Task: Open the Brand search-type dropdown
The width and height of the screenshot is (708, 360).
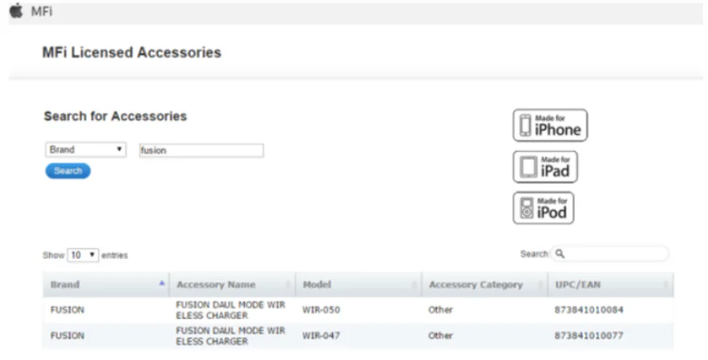Action: [x=86, y=150]
